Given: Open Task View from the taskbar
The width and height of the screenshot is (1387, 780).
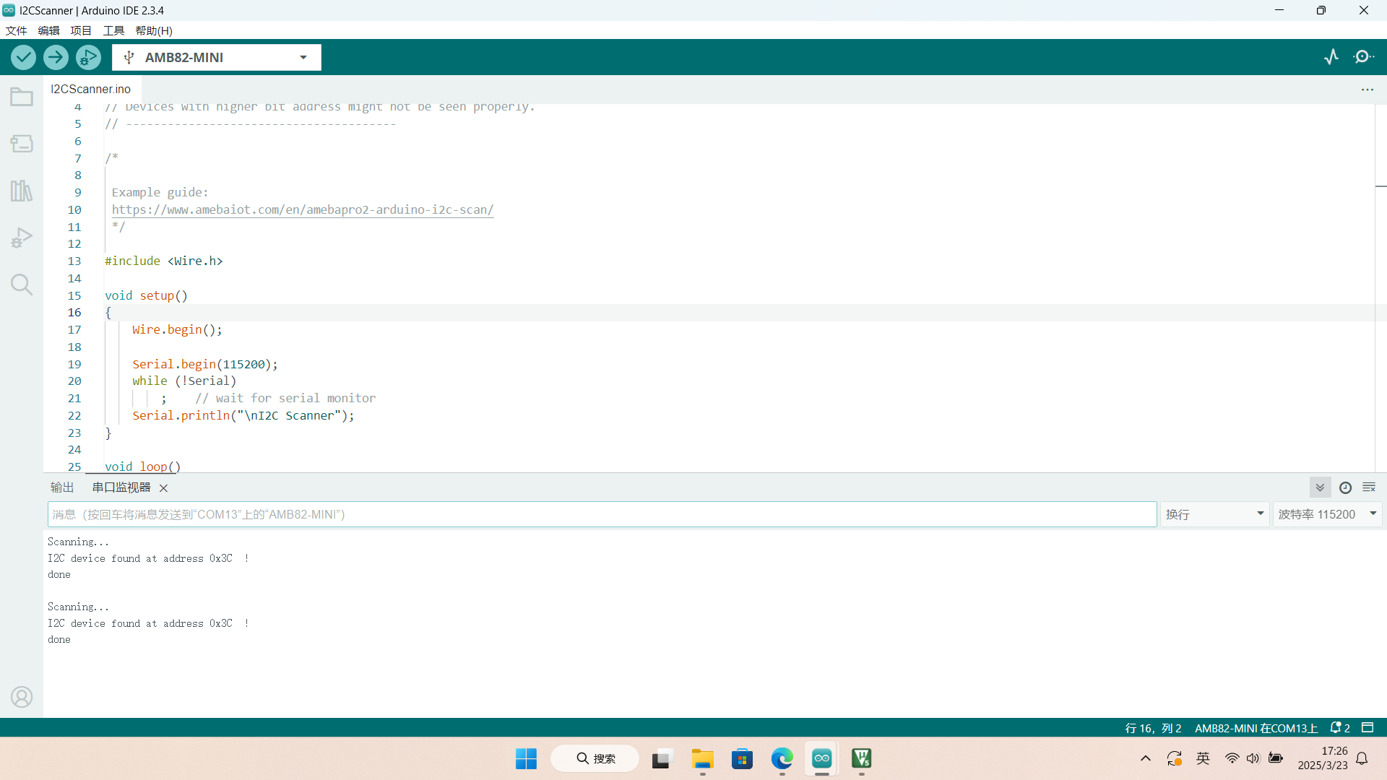Looking at the screenshot, I should click(661, 758).
